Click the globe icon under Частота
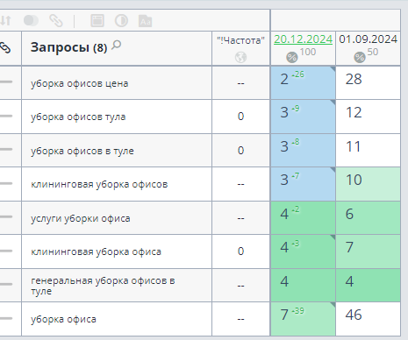The height and width of the screenshot is (340, 408). point(240,57)
